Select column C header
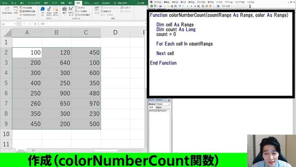The height and width of the screenshot is (167, 296). coord(86,32)
